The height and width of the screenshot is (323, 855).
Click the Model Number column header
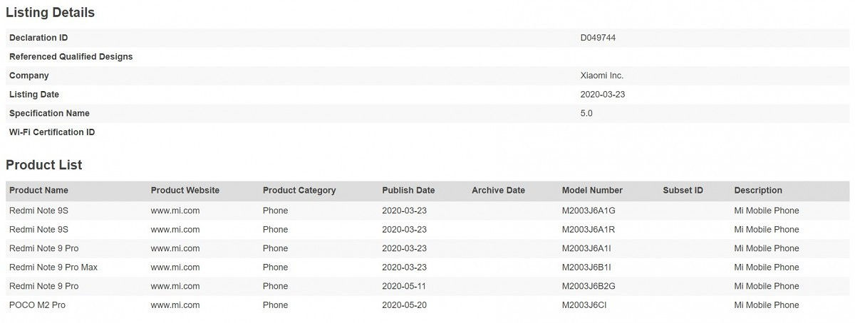coord(592,191)
